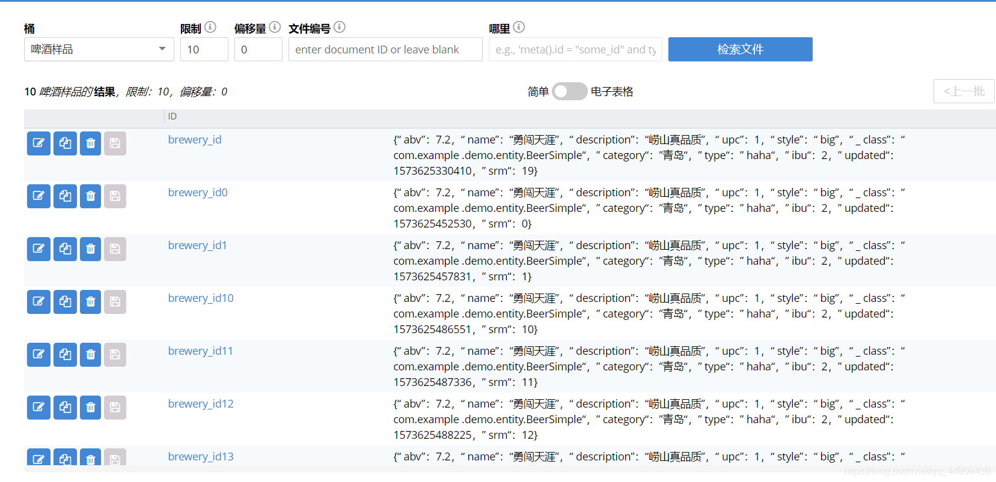Viewport: 996px width, 482px height.
Task: Click save icon for brewery_id12 row
Action: pyautogui.click(x=115, y=408)
